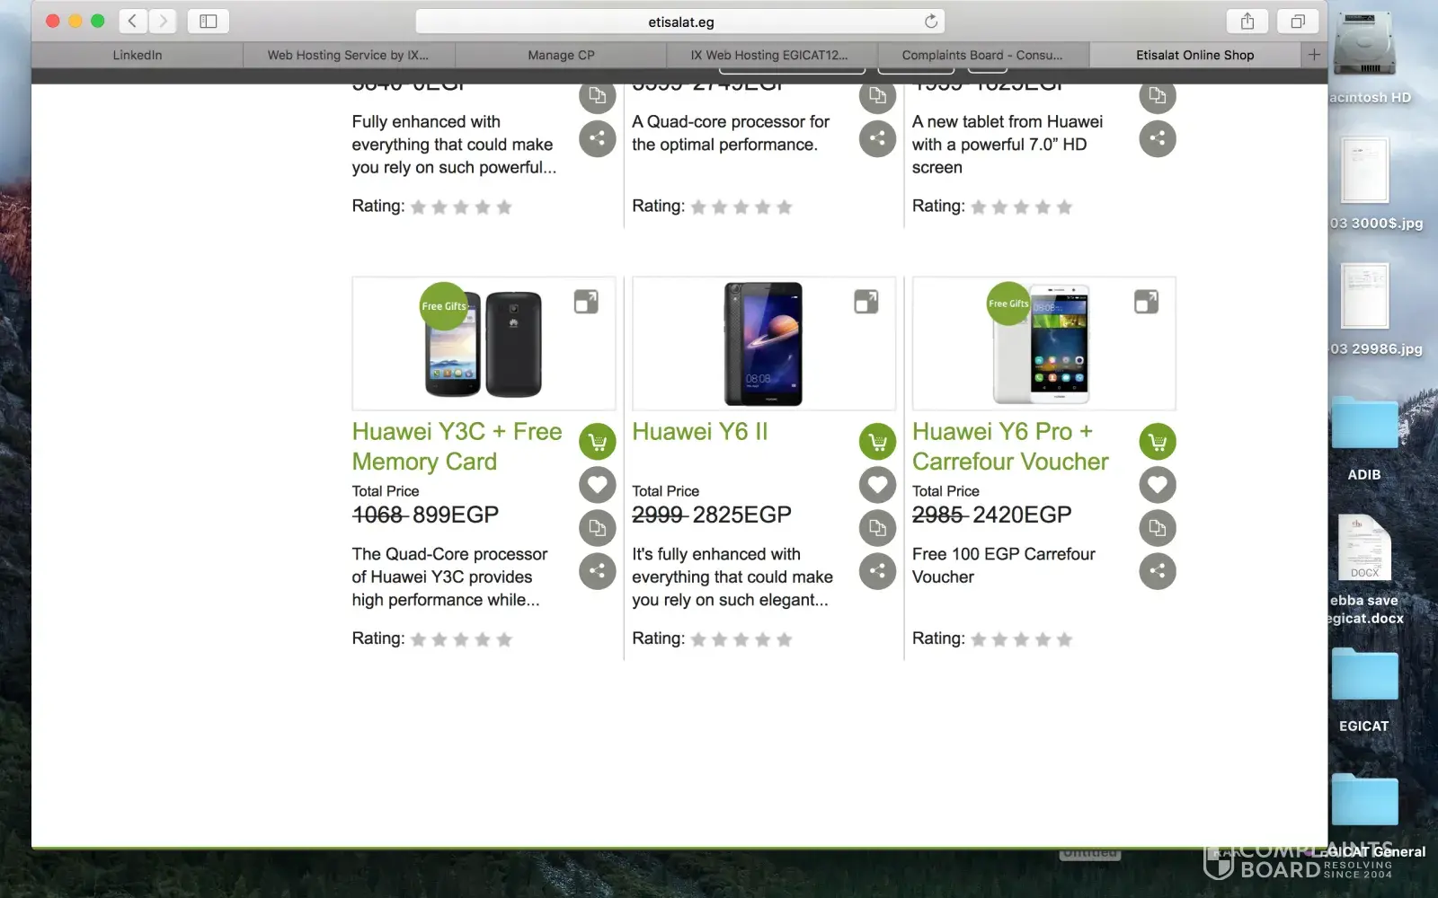
Task: Go forward in Safari history
Action: click(x=163, y=22)
